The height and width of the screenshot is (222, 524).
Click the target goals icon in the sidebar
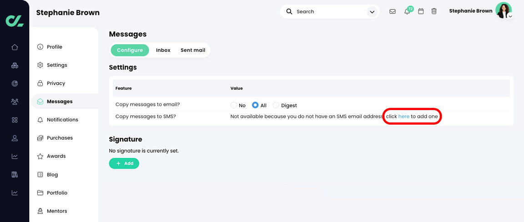coord(15,84)
